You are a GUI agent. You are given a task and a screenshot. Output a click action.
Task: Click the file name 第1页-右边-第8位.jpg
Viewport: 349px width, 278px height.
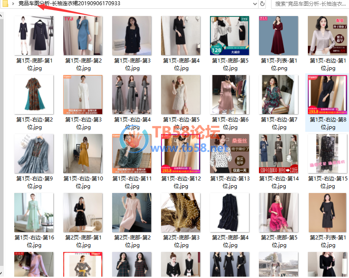click(328, 123)
